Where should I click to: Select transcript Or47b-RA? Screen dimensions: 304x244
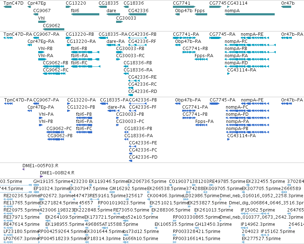(292, 34)
